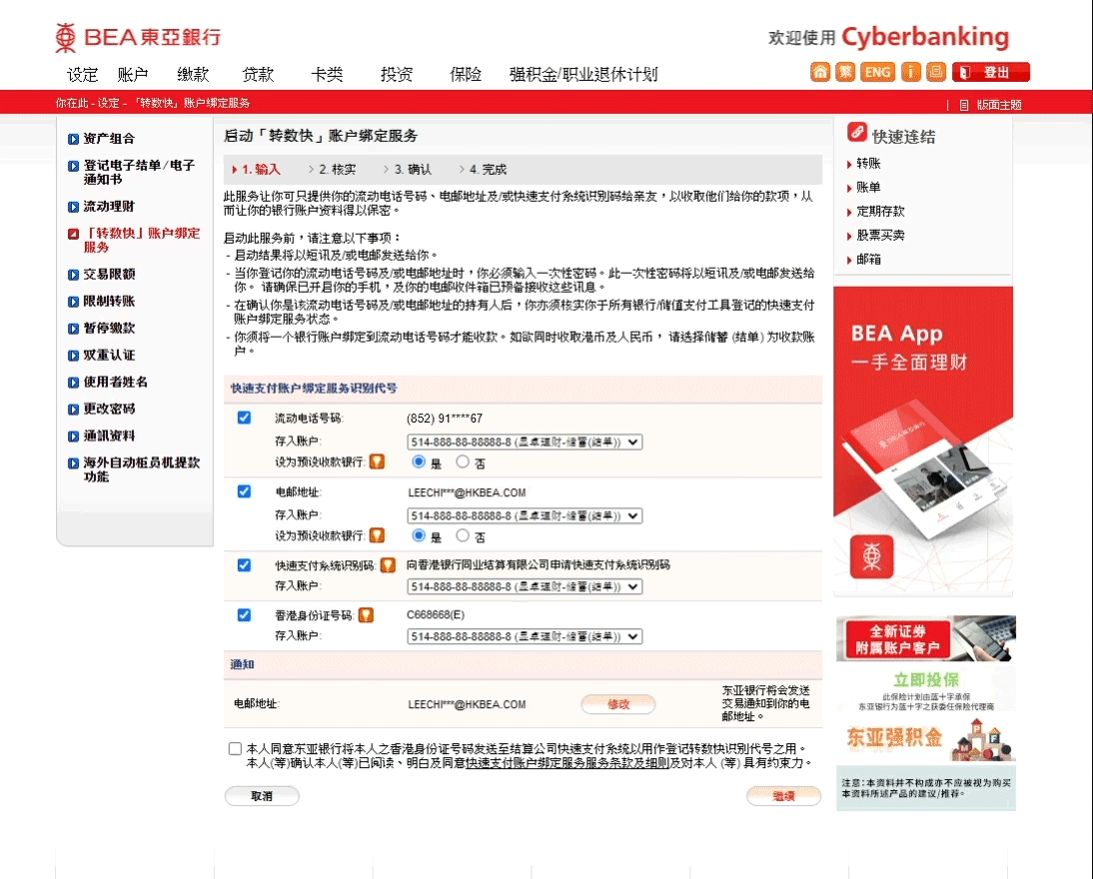Image resolution: width=1093 pixels, height=879 pixels.
Task: Click the 取消 cancel button
Action: click(262, 796)
